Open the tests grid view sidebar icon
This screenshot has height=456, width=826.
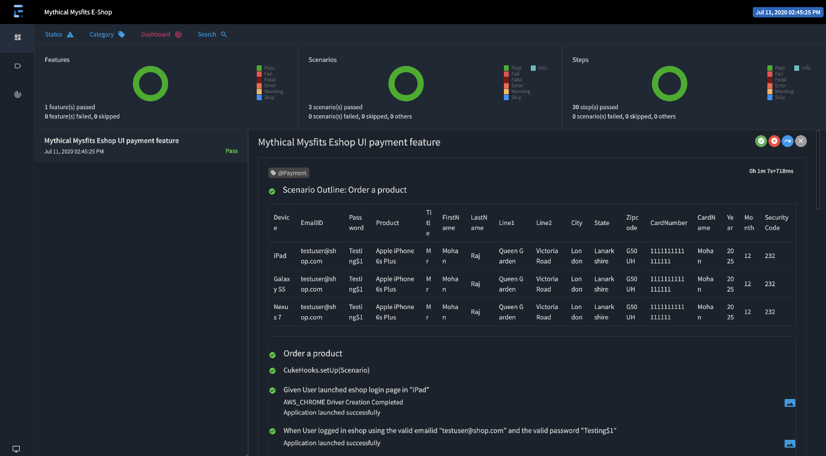click(17, 37)
